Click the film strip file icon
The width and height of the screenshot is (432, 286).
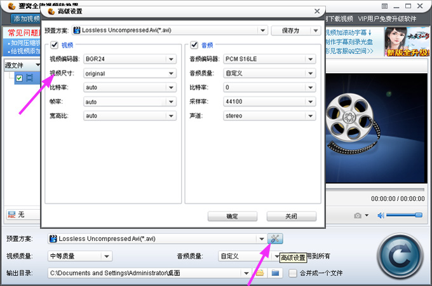click(x=29, y=78)
